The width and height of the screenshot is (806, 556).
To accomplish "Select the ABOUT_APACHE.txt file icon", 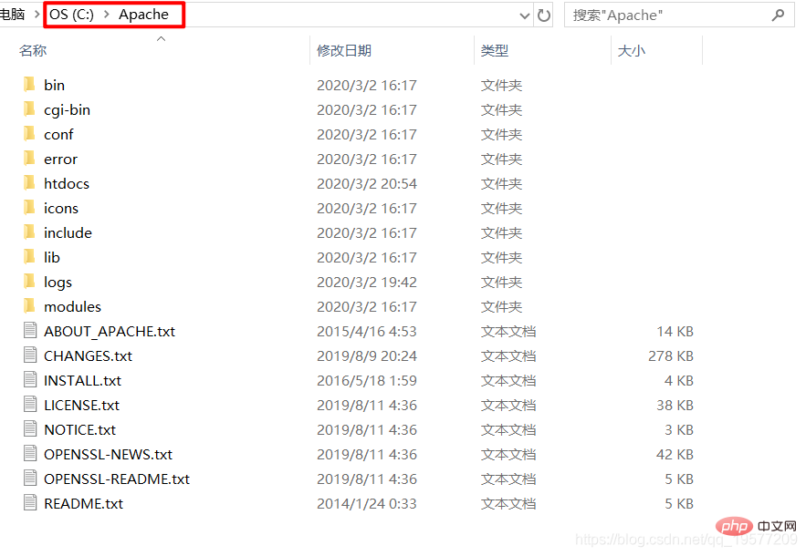I will tap(30, 331).
